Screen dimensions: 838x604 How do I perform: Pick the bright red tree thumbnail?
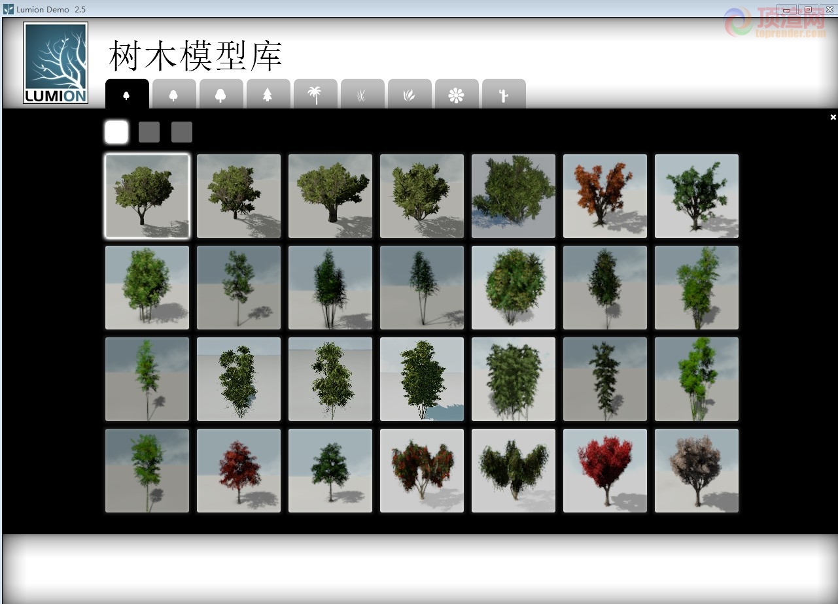click(605, 471)
